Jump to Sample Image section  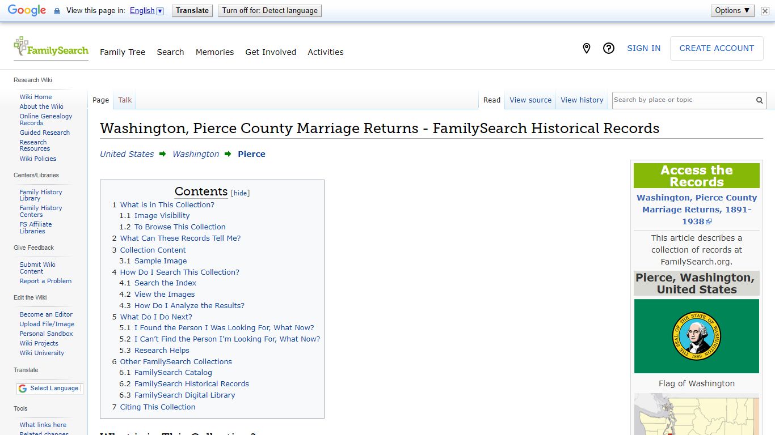tap(161, 261)
